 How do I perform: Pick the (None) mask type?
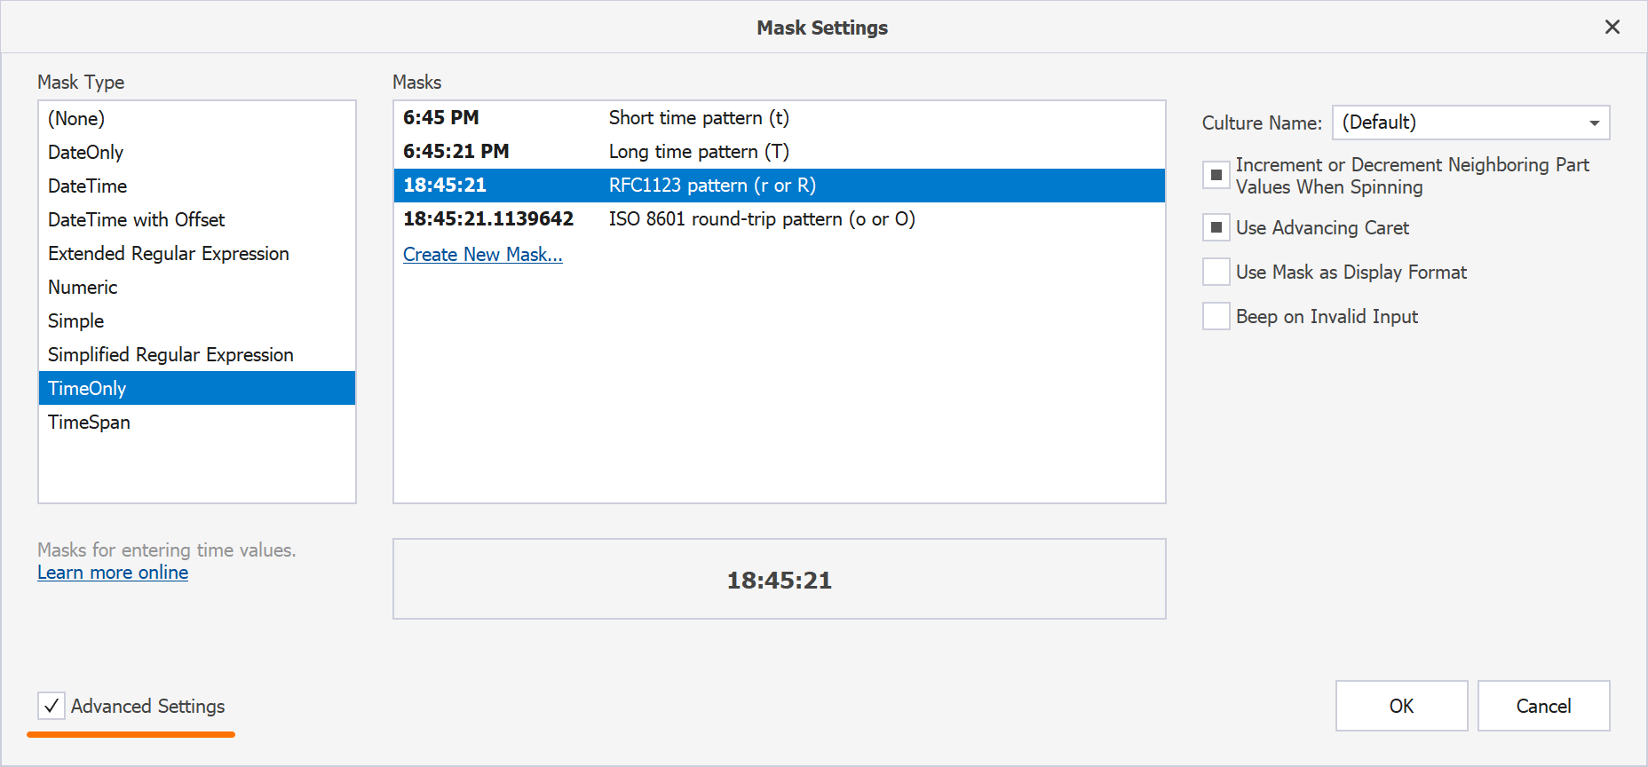coord(76,119)
